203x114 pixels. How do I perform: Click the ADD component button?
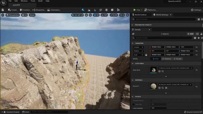coord(190,34)
